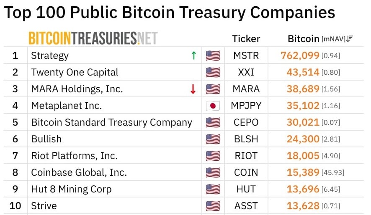Sort by the mNAV header label

point(334,39)
